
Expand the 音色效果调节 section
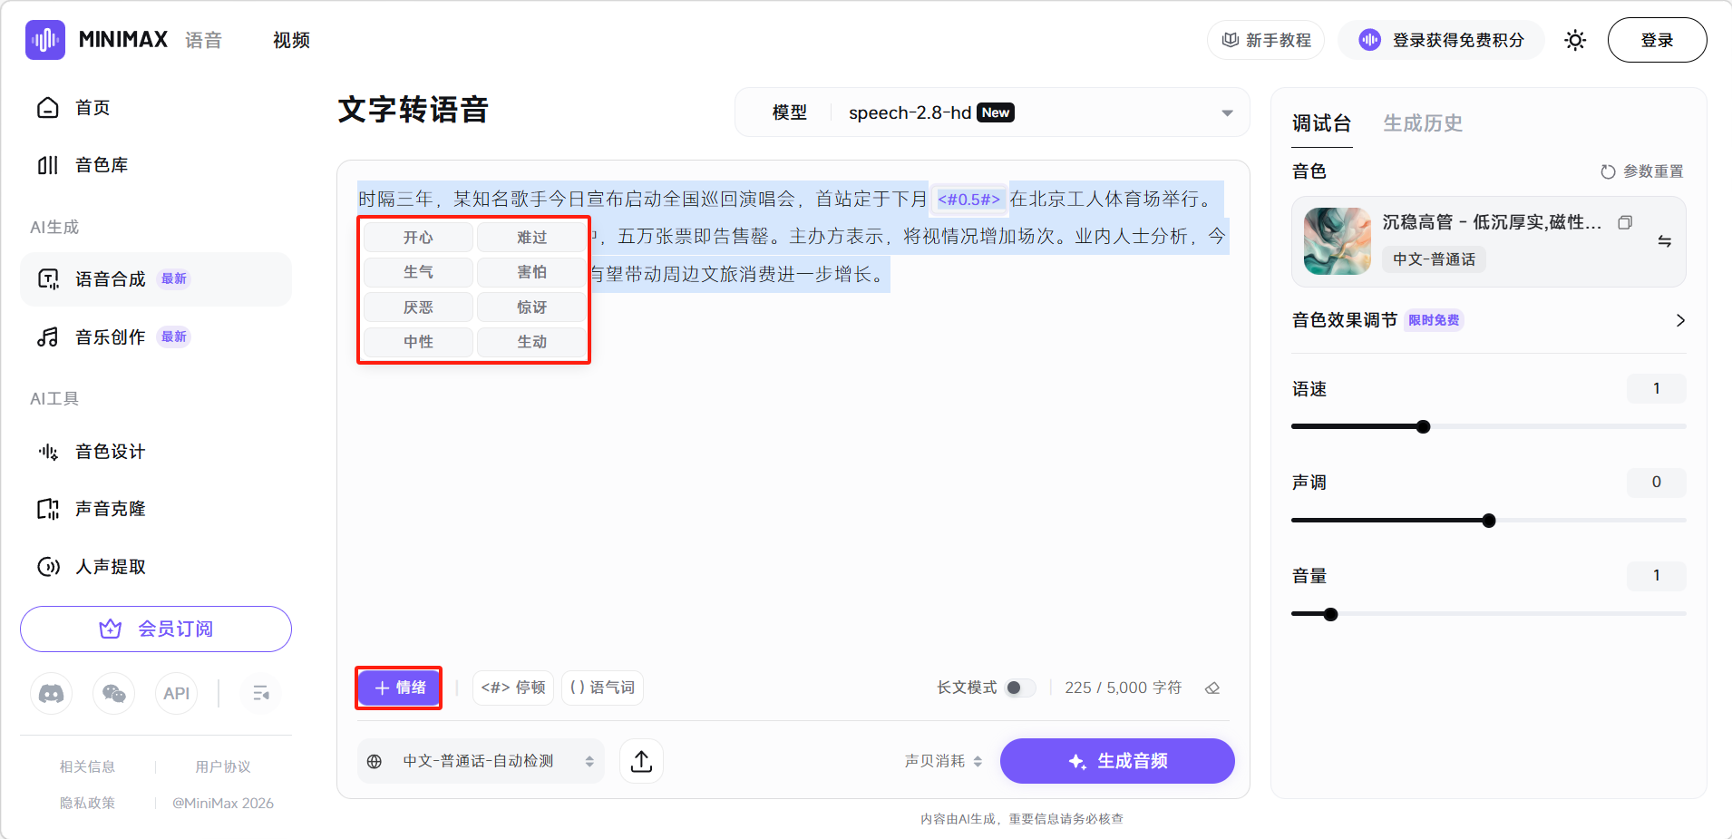(1679, 320)
